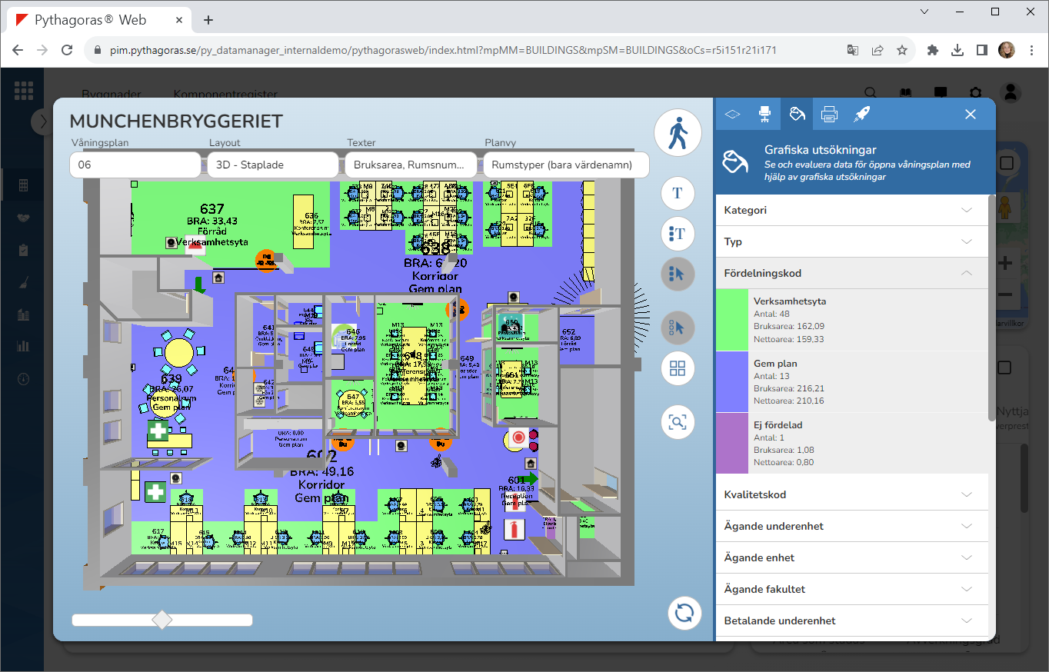Click the zoom-to-extent magnifier button
Screen dimensions: 1049x672
click(x=678, y=422)
